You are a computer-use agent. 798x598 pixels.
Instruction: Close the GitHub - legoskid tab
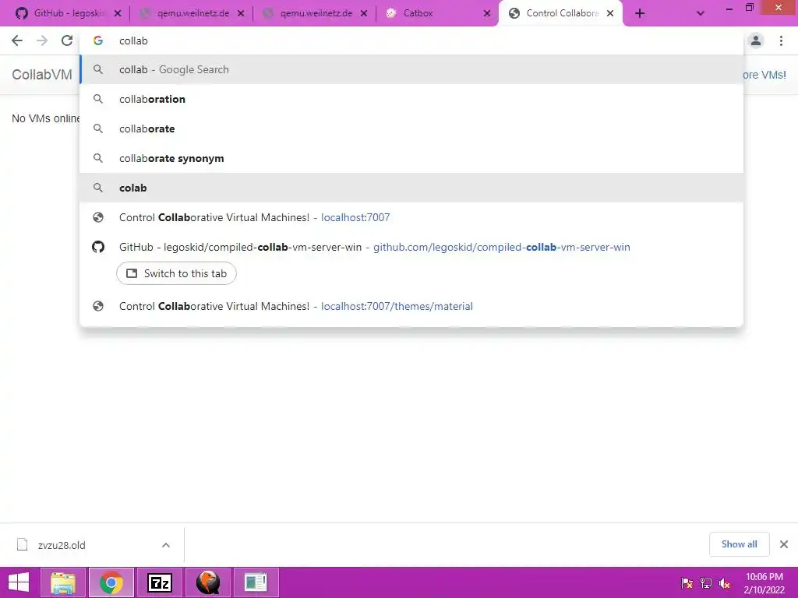click(x=118, y=14)
